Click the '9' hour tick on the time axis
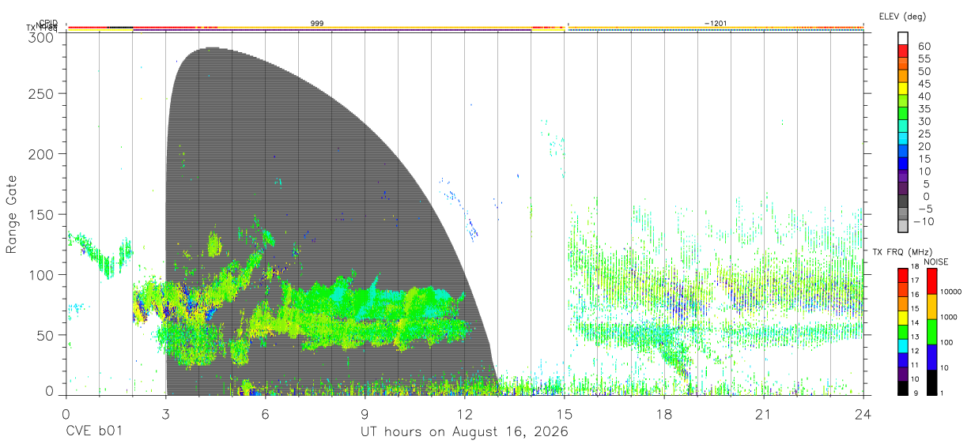971x448 pixels. click(365, 414)
